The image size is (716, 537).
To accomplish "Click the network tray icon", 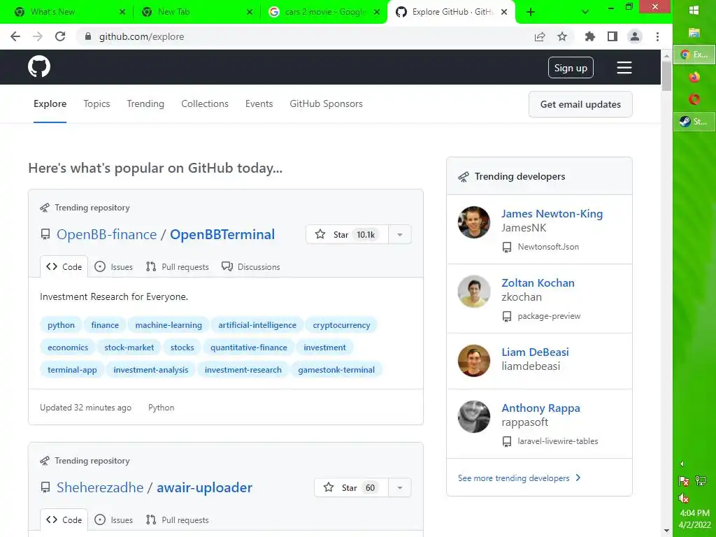I will point(701,480).
